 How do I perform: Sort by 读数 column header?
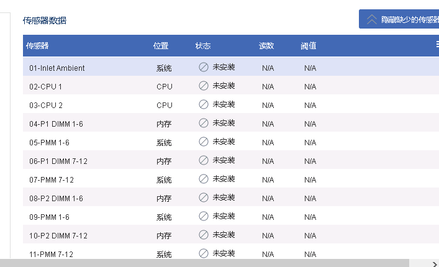266,45
